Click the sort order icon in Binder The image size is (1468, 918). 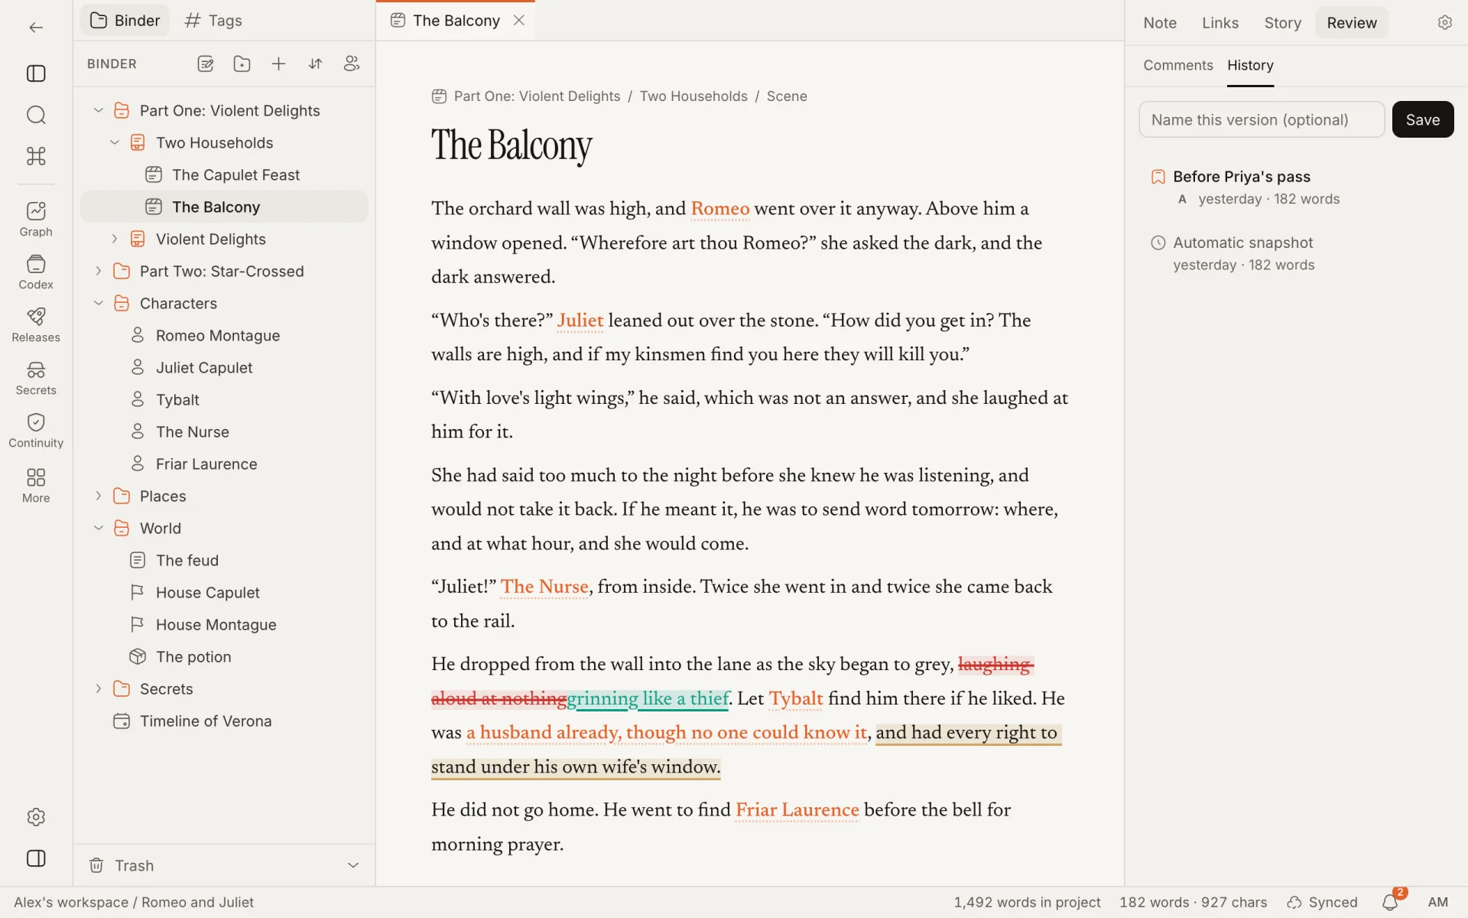[x=315, y=64]
